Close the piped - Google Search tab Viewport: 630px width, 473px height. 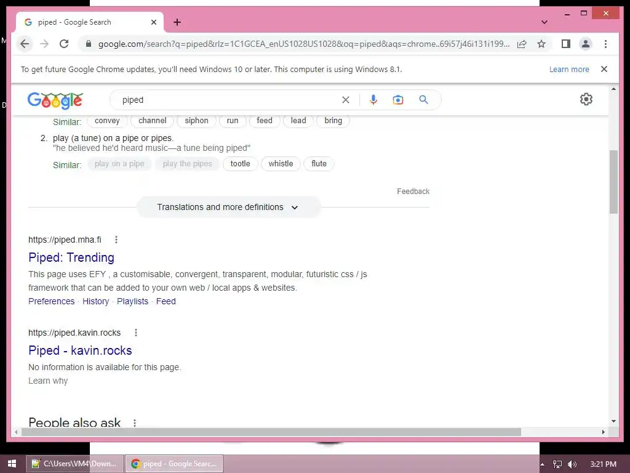(153, 22)
